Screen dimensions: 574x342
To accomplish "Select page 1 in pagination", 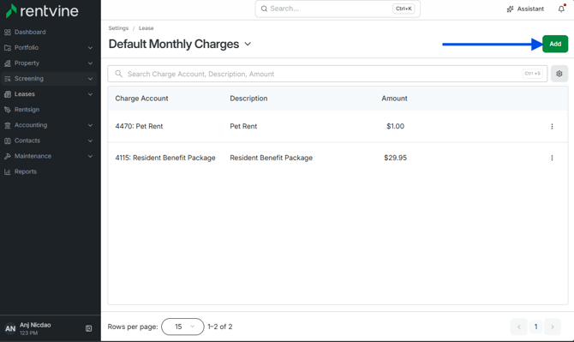I will [x=535, y=327].
